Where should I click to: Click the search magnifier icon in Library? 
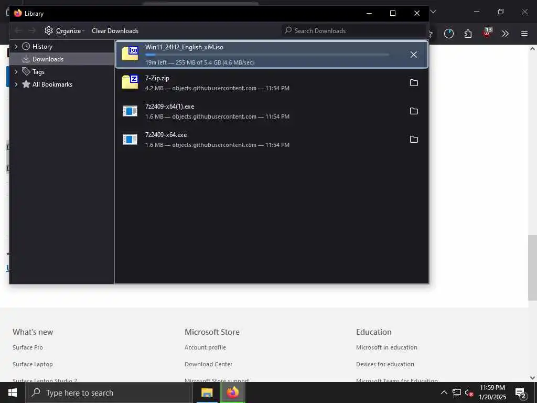coord(288,30)
